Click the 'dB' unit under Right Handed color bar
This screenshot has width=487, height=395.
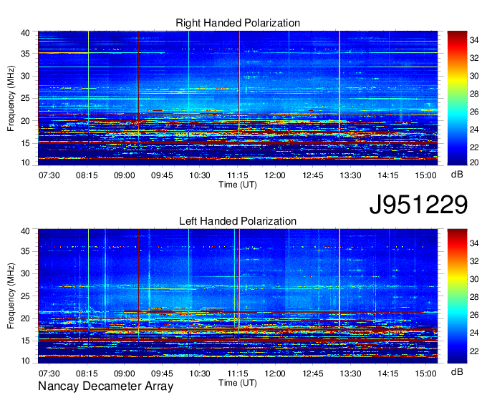point(457,175)
